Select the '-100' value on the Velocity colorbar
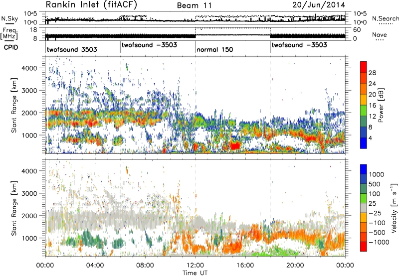This screenshot has width=399, height=276. [x=377, y=223]
